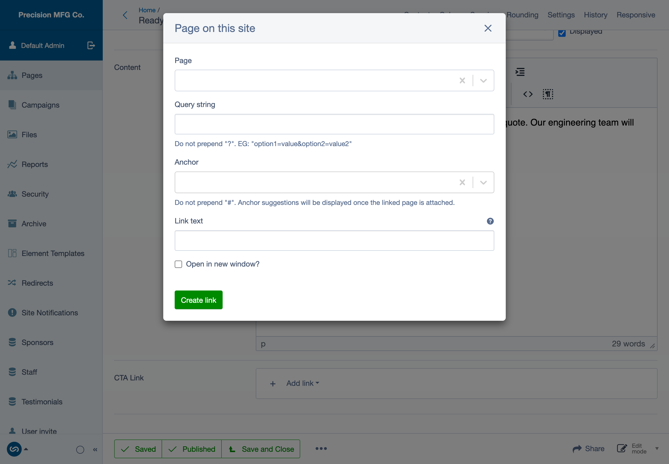Click the editor resize handle icon
This screenshot has height=464, width=669.
(x=652, y=346)
